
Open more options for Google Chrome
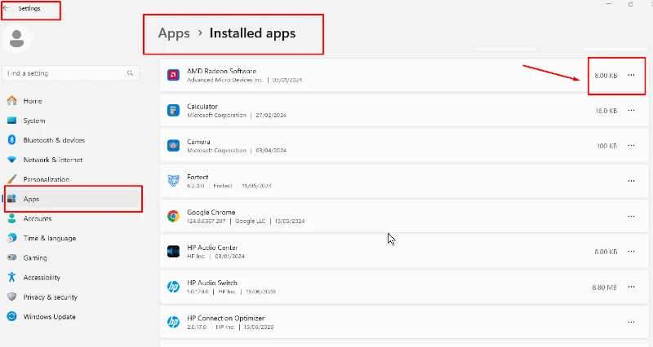[x=631, y=216]
